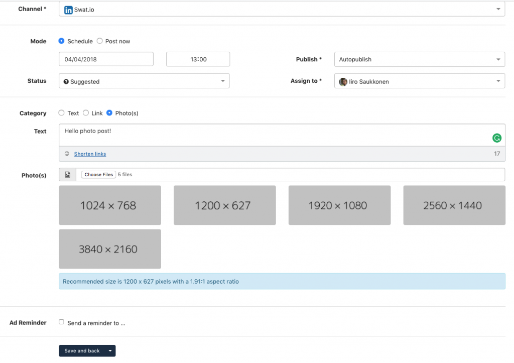Screen dimensions: 514x363
Task: Select the 1200 × 627 photo thumbnail
Action: coord(224,205)
